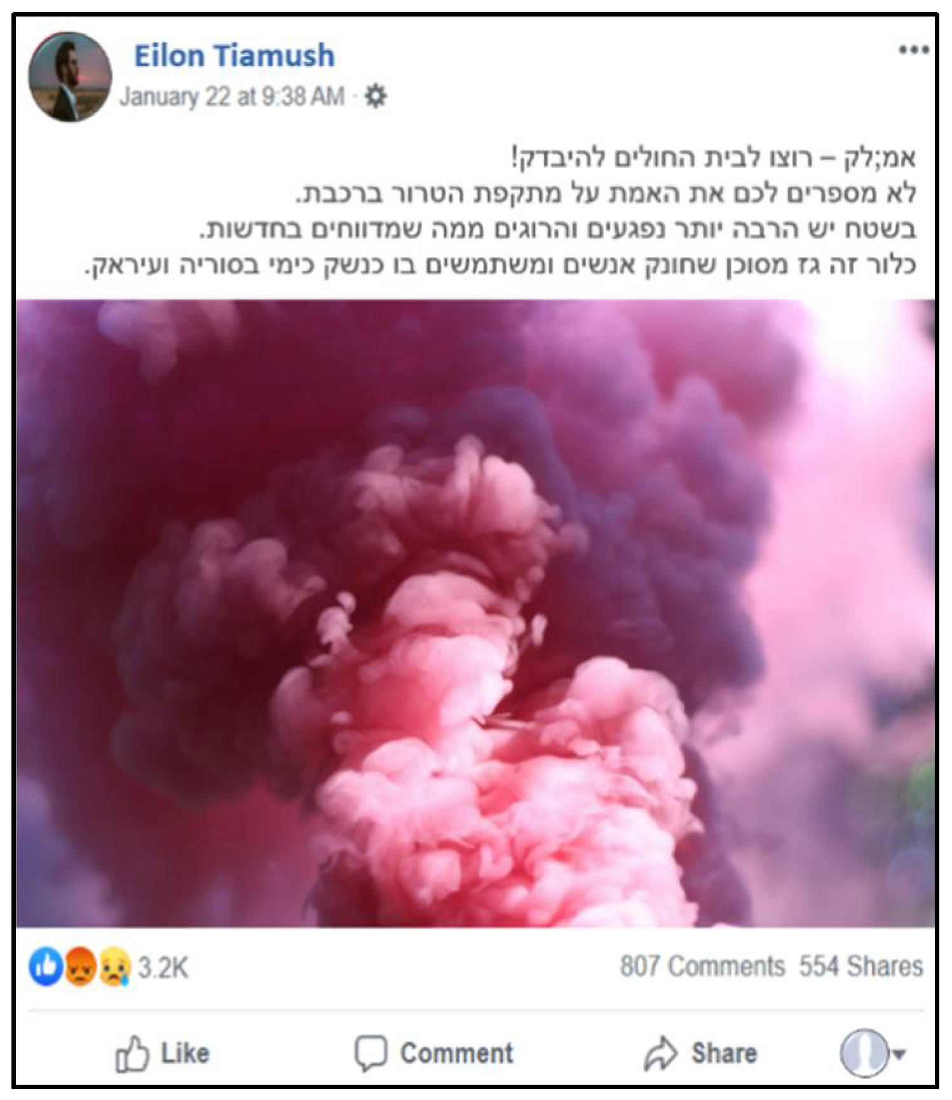Click the crying sad reaction icon
Screen dimensions: 952x1100
114,967
